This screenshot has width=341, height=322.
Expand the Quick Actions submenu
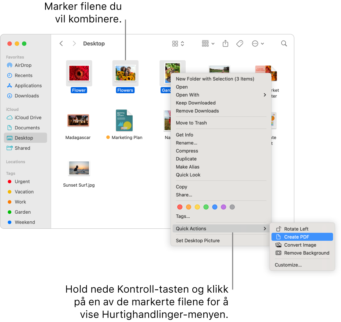pyautogui.click(x=221, y=229)
